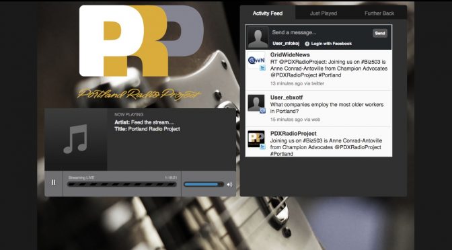Viewport: 452px width, 250px height.
Task: Click Twitter badge on PDXRadioProject avatar
Action: [x=262, y=147]
